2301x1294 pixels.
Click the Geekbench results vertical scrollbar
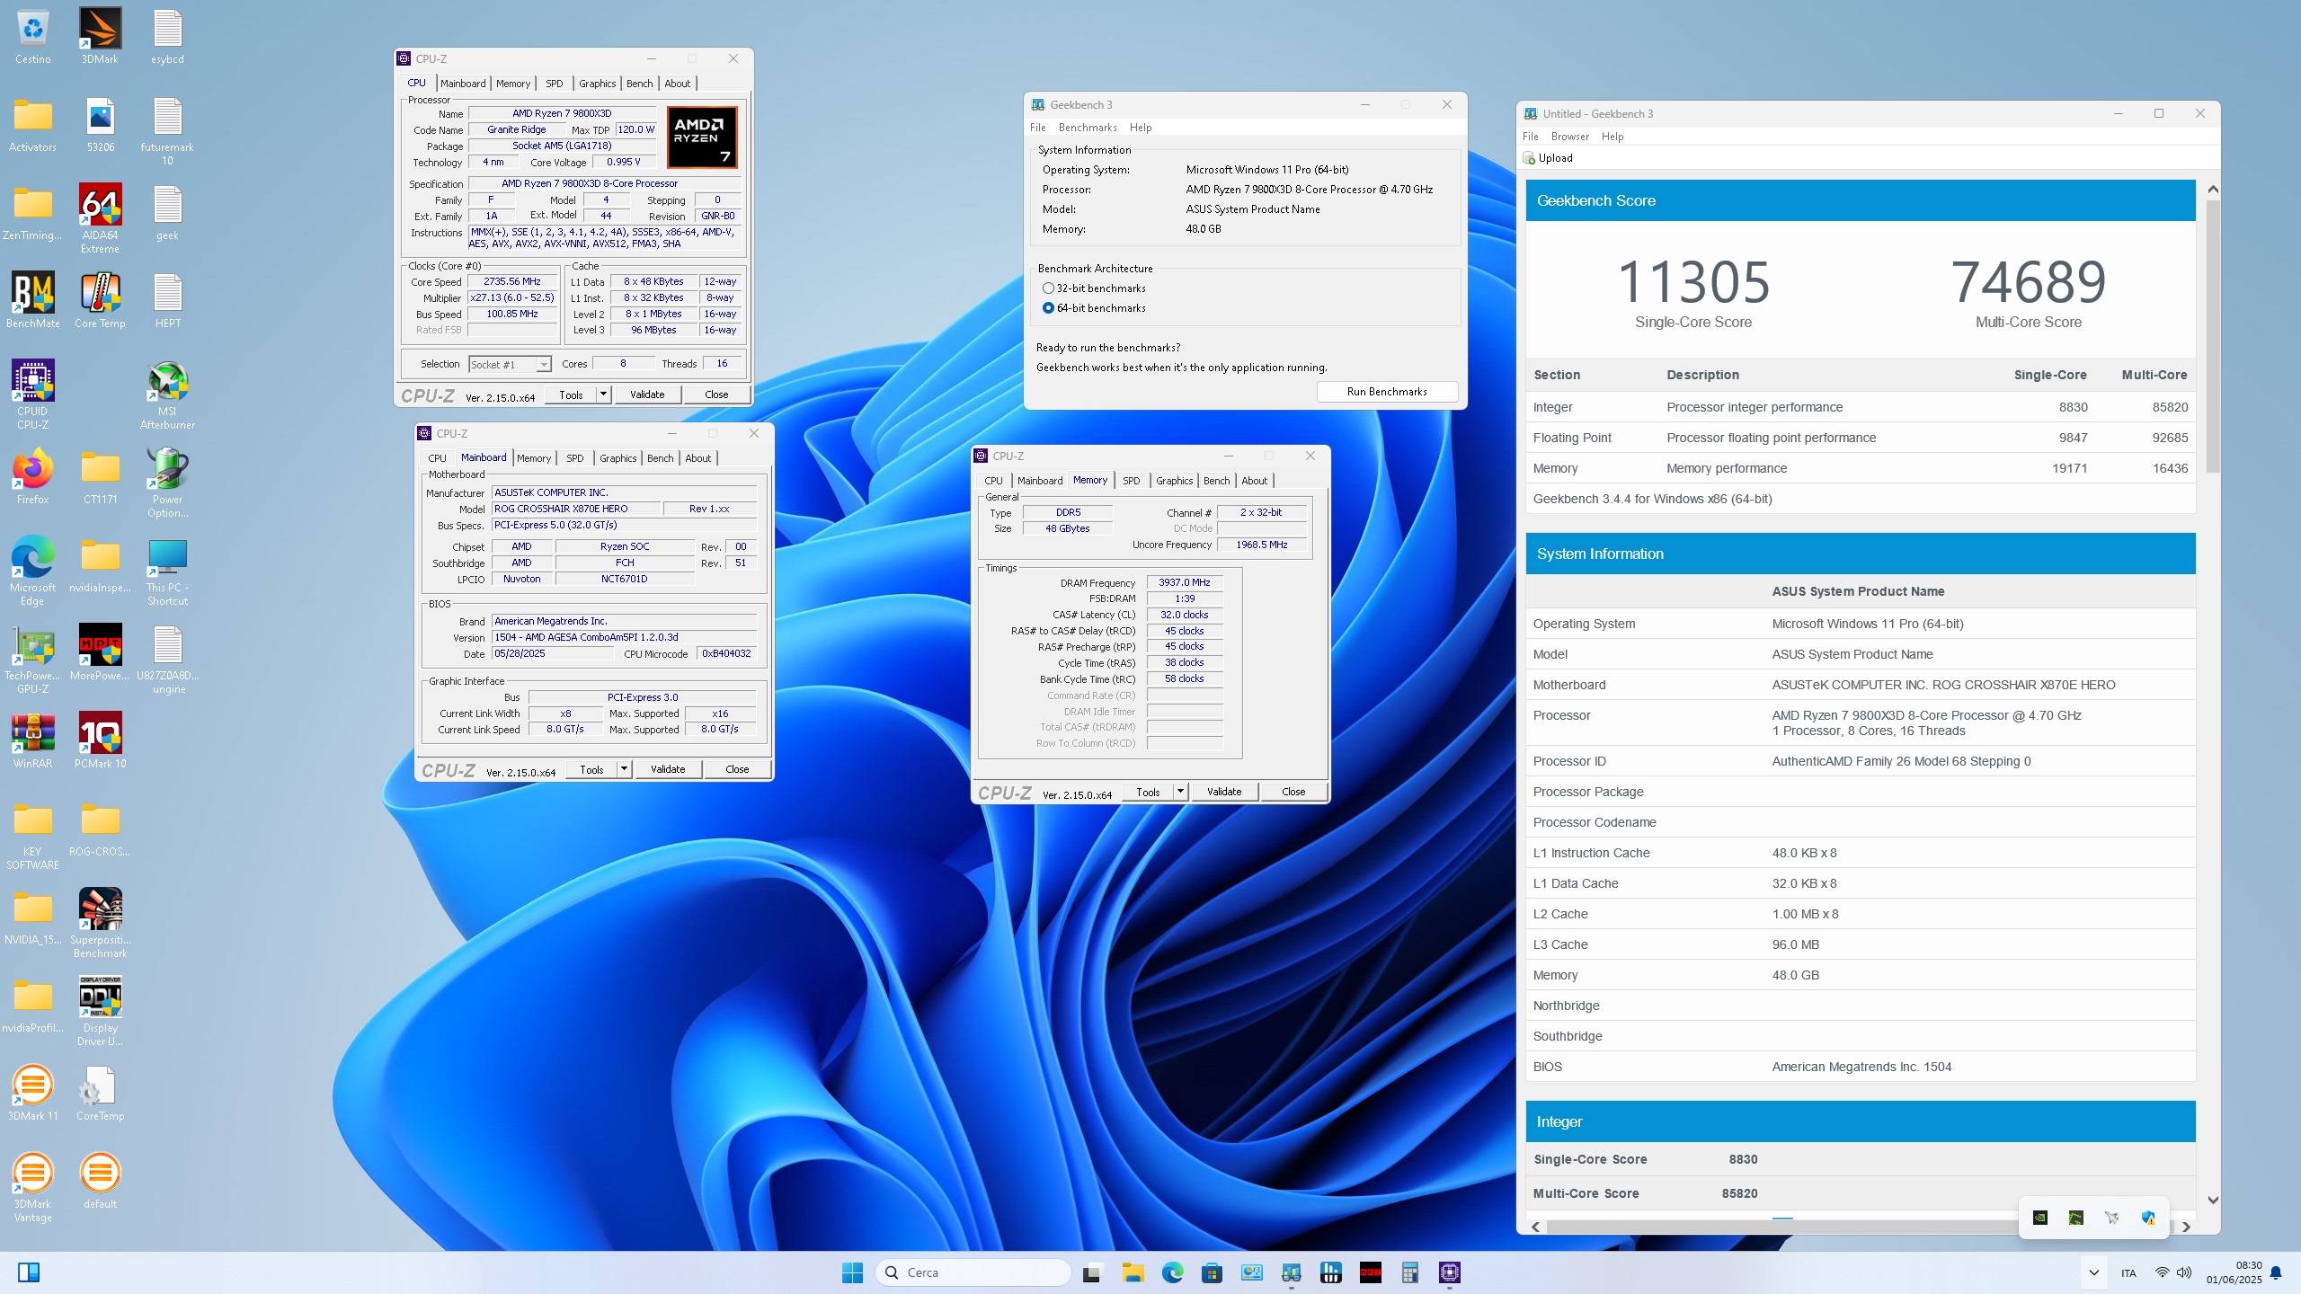(x=2213, y=334)
